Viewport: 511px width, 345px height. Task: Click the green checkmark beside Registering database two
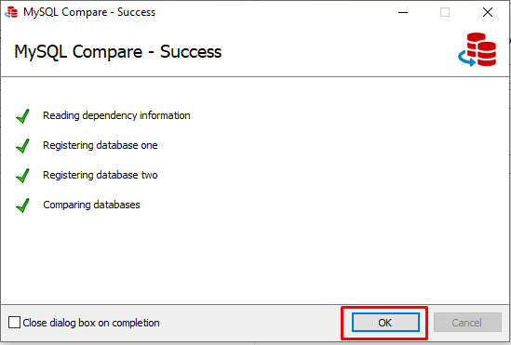(23, 176)
